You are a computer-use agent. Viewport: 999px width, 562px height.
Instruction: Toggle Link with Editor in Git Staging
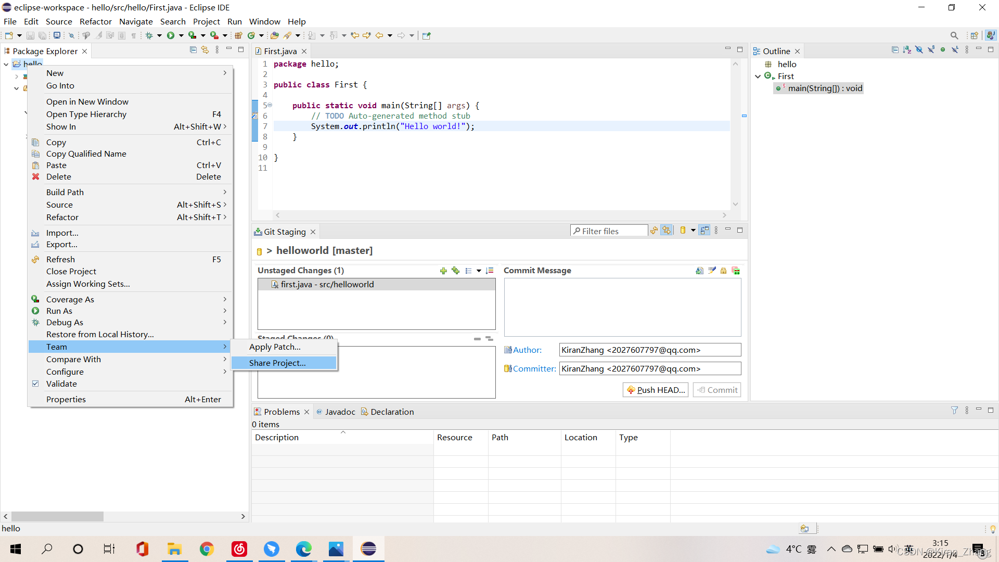point(667,230)
